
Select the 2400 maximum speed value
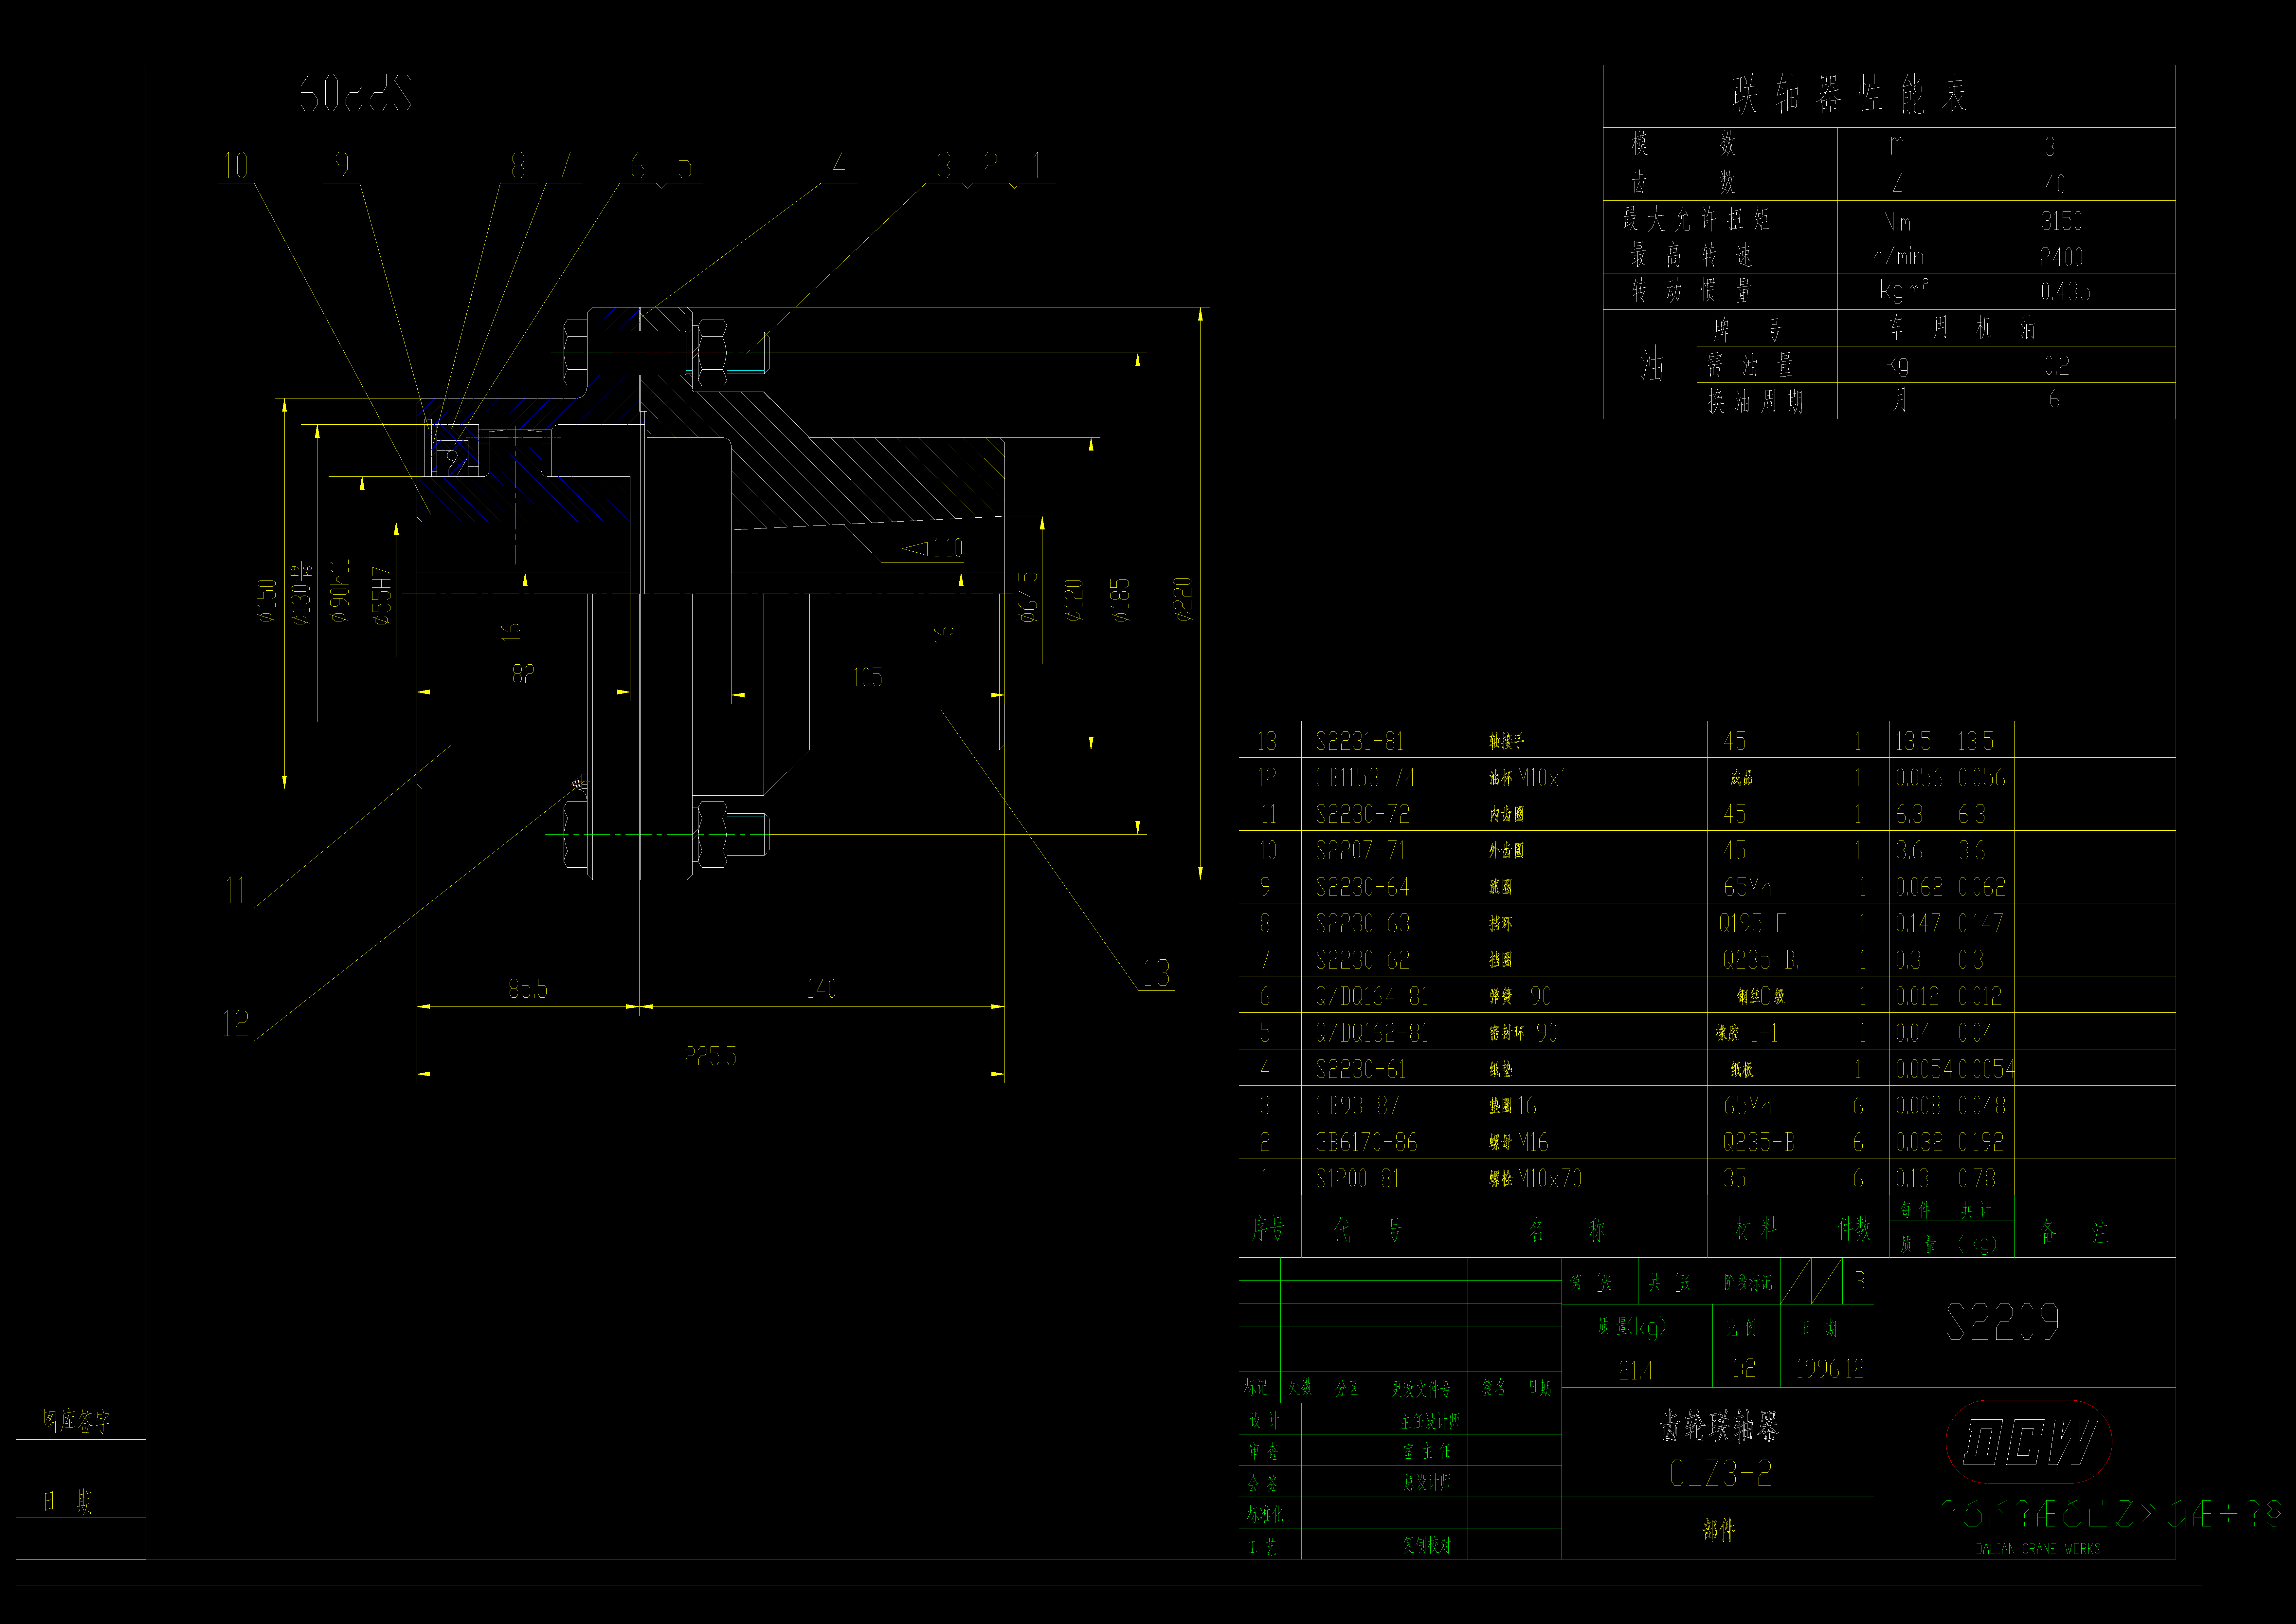click(x=2062, y=257)
